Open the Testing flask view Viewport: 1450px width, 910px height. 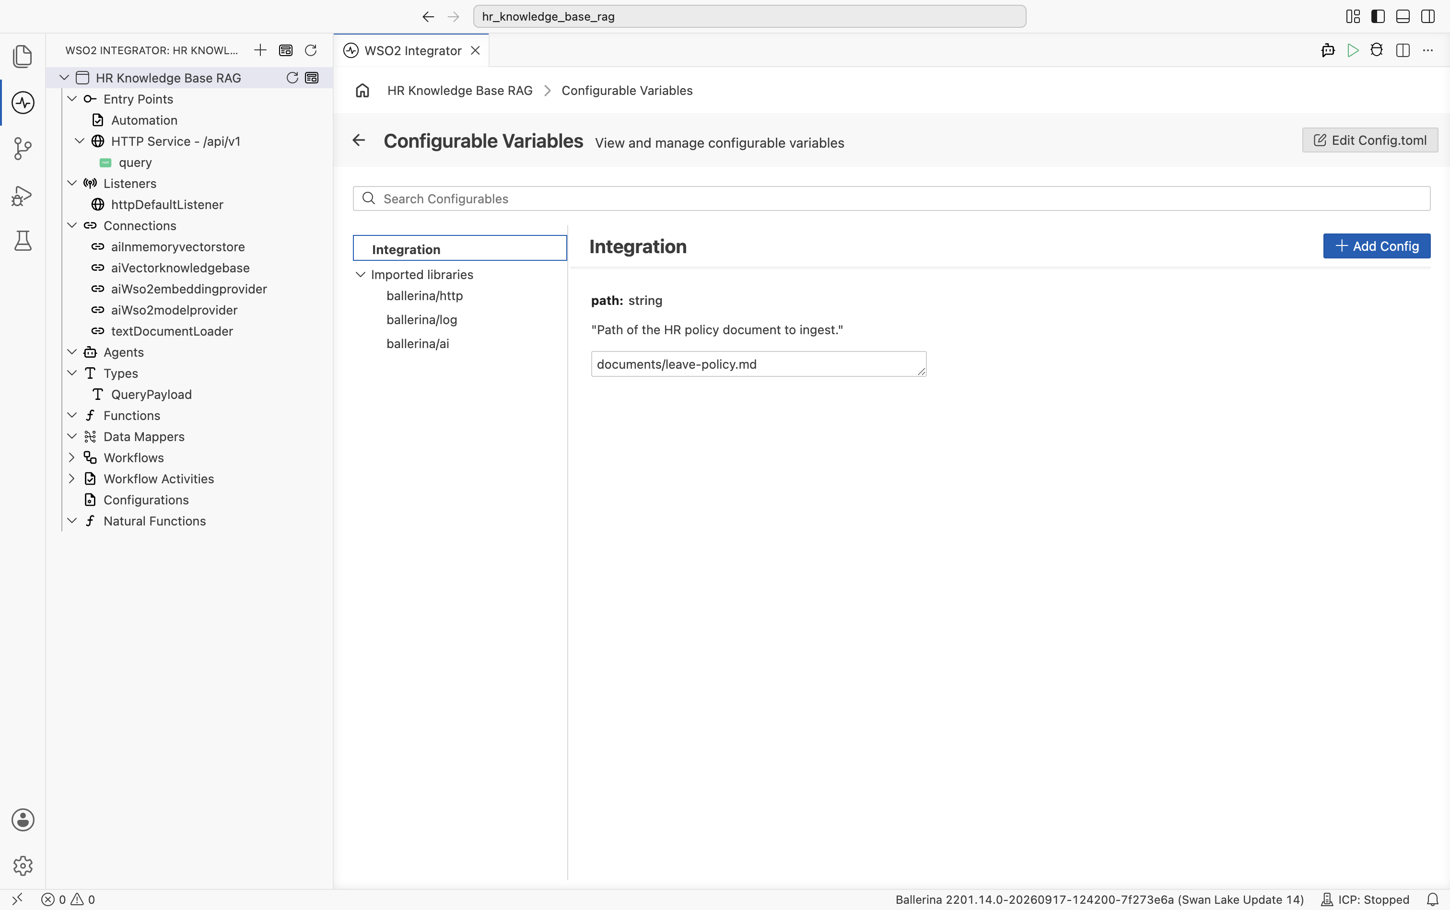(23, 241)
